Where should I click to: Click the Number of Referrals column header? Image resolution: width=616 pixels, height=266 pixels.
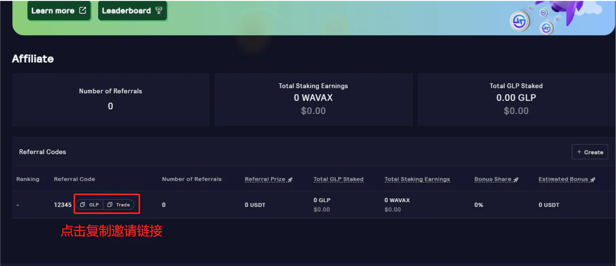pyautogui.click(x=192, y=179)
